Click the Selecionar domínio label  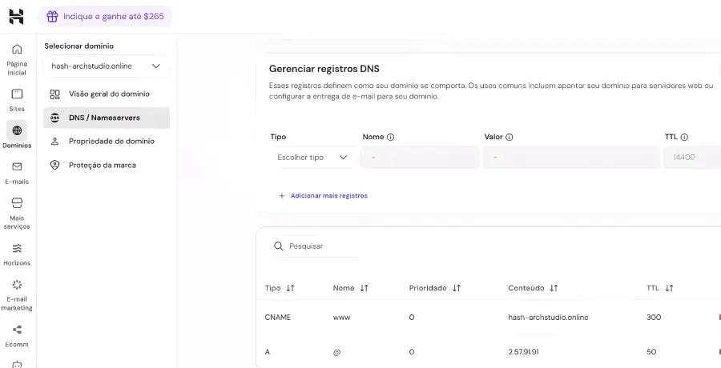coord(79,46)
